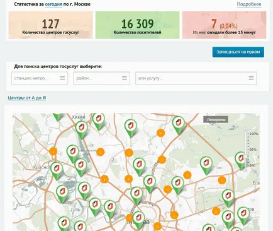This screenshot has width=273, height=231.
Task: Open the Панорамы map view
Action: coord(216,120)
